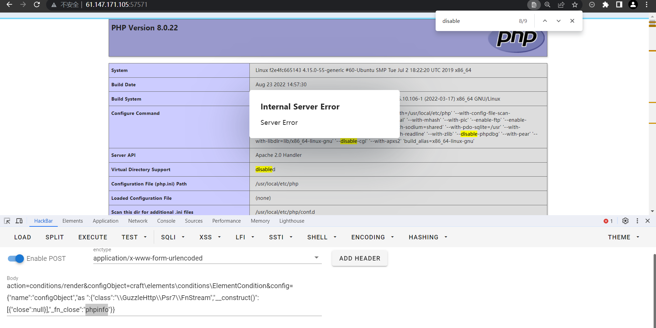Click the 'Aug 23 2022 14:57:30' build date
The height and width of the screenshot is (328, 656).
point(281,85)
